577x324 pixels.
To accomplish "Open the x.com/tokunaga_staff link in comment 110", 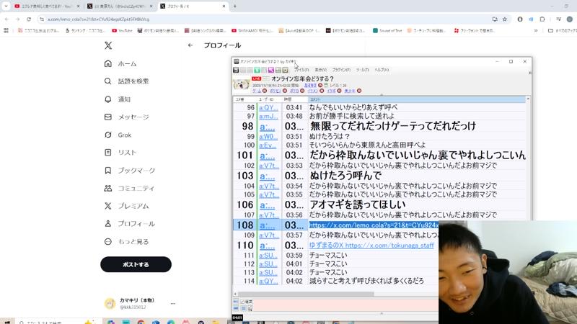I will [389, 246].
